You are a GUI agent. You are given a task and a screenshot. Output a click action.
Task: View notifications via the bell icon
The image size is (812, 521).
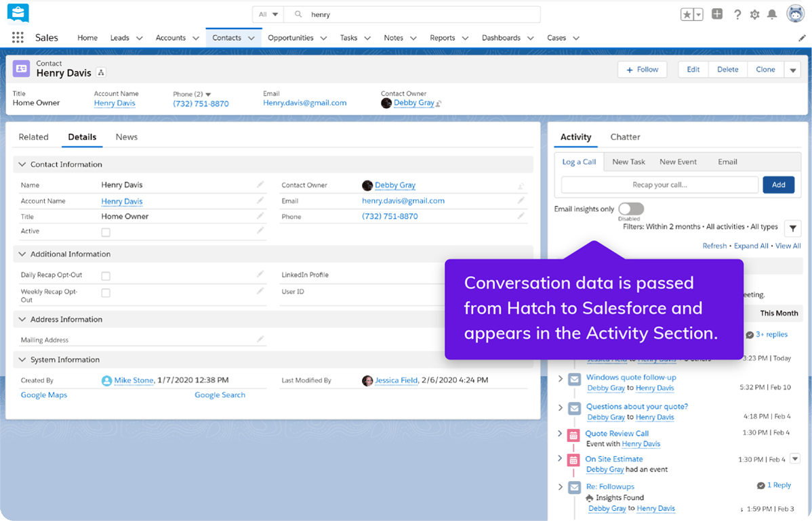pos(772,14)
